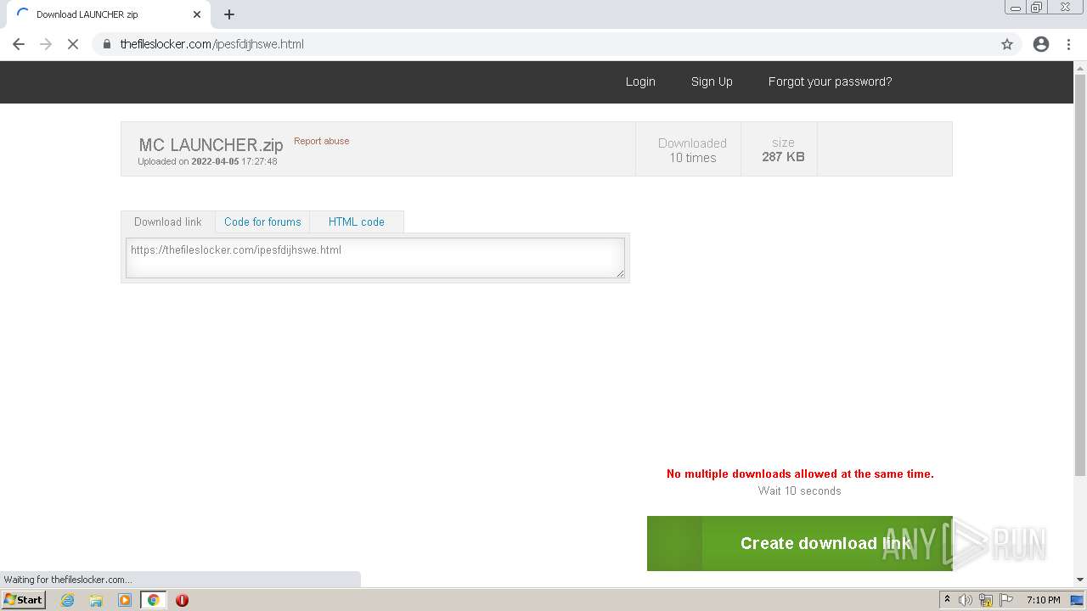
Task: Show hidden system tray icons
Action: (x=947, y=600)
